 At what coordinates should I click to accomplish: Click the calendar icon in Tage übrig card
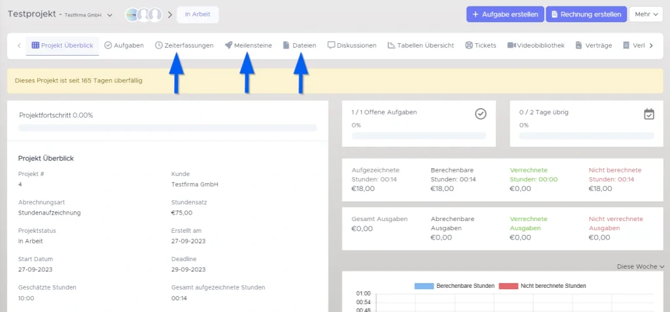coord(648,114)
